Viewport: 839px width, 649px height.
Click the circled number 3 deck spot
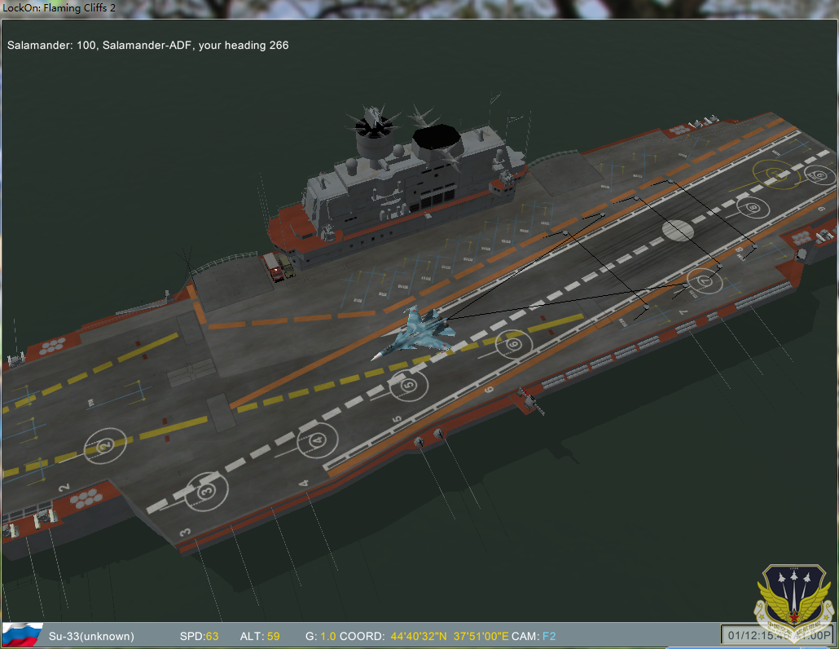(206, 491)
